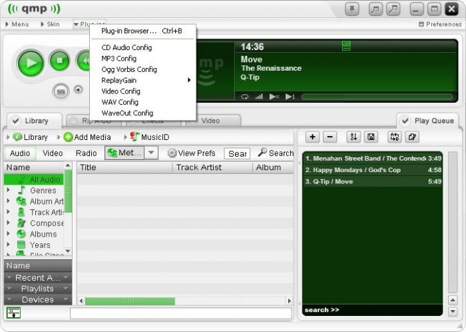
Task: Select Plug-in Browser menu entry
Action: [142, 31]
